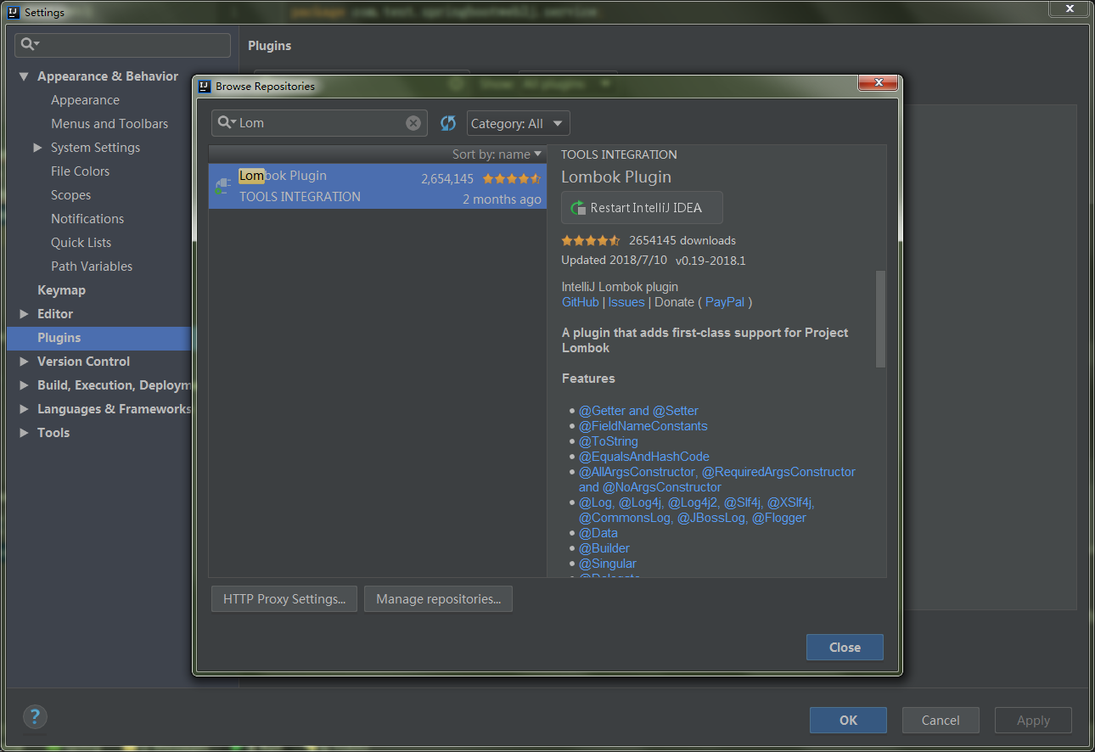Confirm settings with OK button

848,720
